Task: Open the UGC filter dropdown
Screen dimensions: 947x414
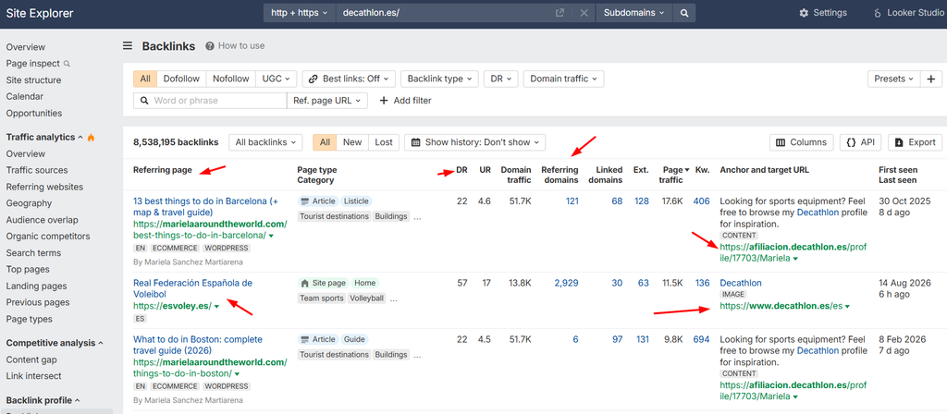Action: point(276,79)
